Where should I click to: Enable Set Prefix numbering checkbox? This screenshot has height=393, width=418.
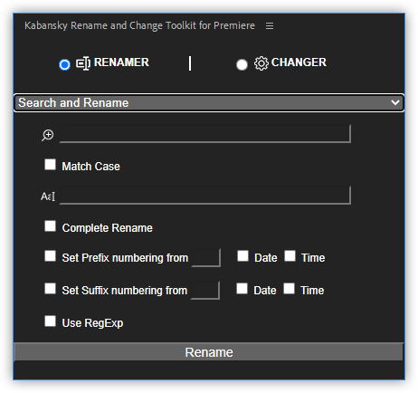point(50,256)
